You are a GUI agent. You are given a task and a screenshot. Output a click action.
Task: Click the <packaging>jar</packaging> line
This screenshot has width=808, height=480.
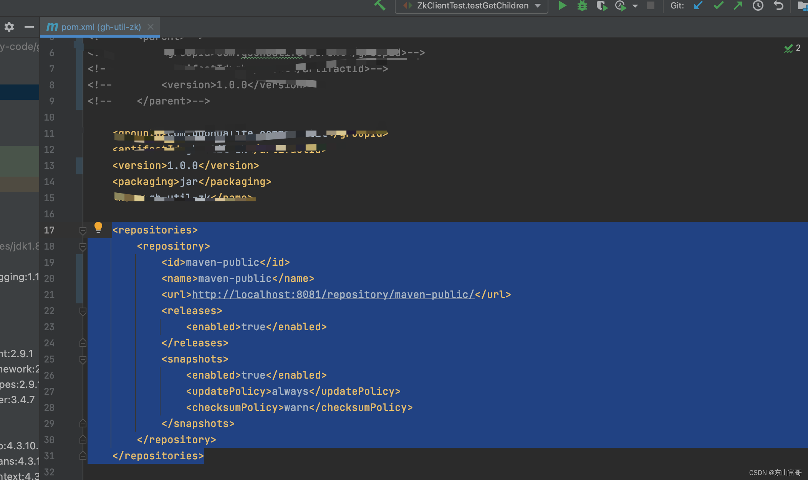(x=192, y=182)
